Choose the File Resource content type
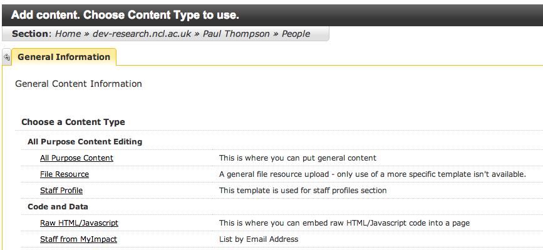The image size is (543, 250). tap(65, 174)
